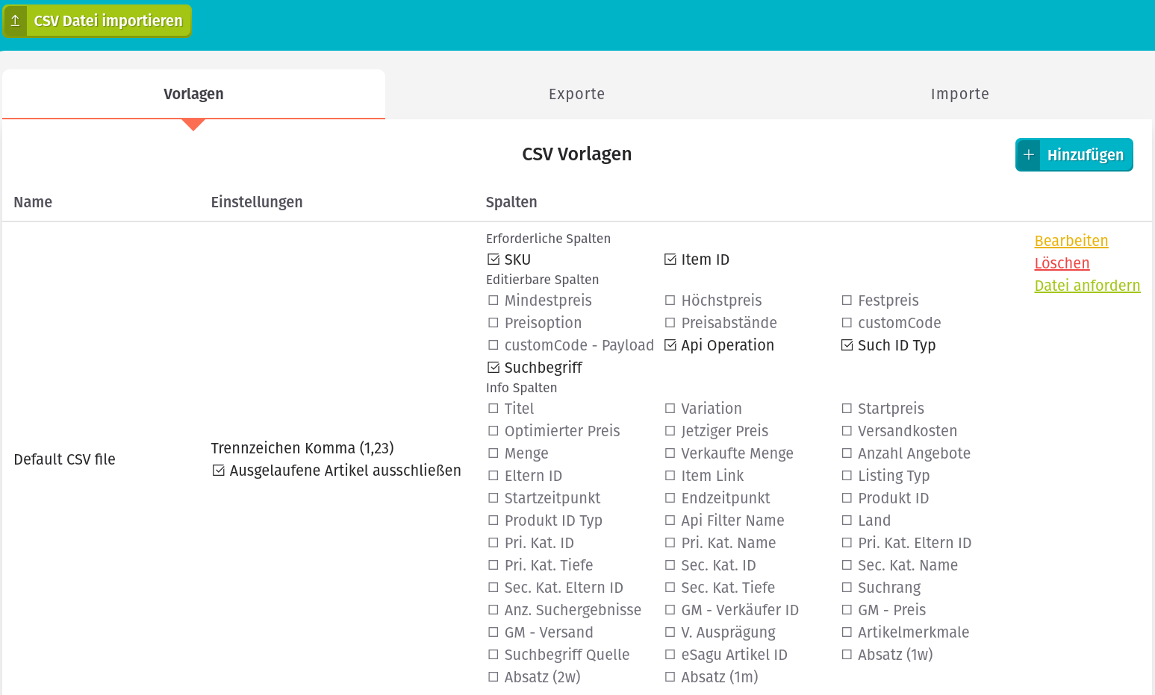Check the Absatz (1w) checkbox
Screen dimensions: 1155x695
pos(847,655)
